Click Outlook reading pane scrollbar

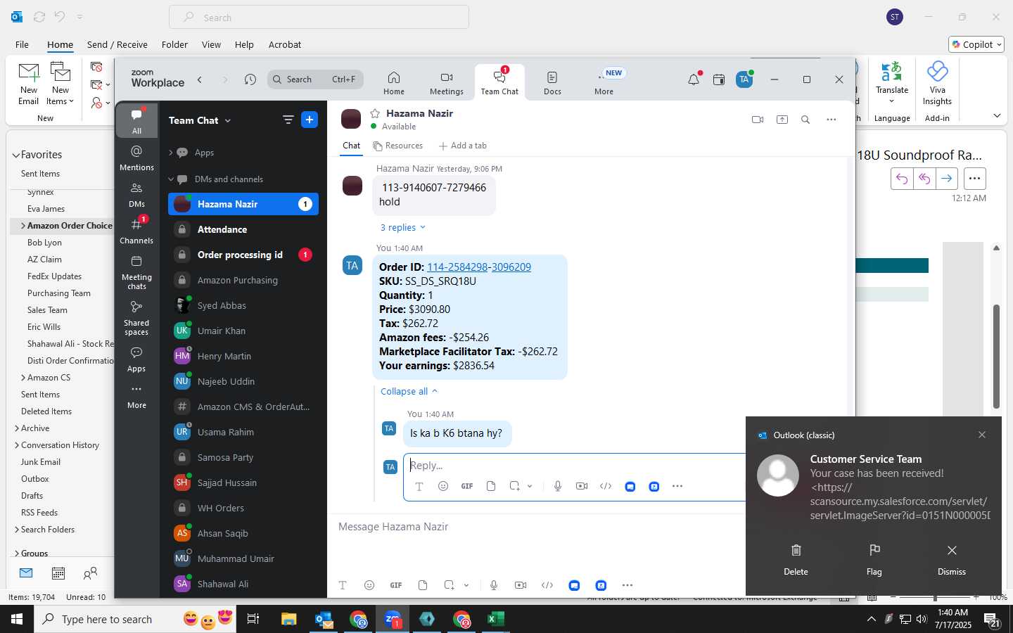click(x=996, y=356)
